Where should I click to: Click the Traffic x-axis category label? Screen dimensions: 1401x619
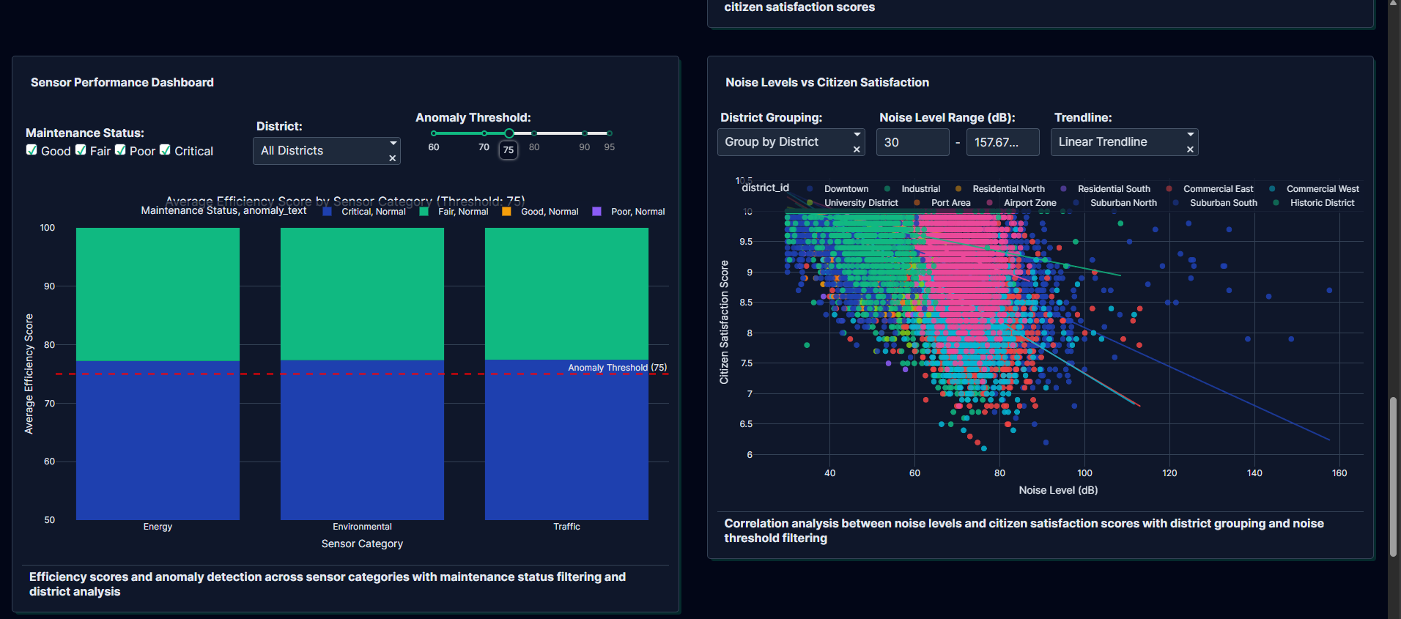tap(566, 527)
